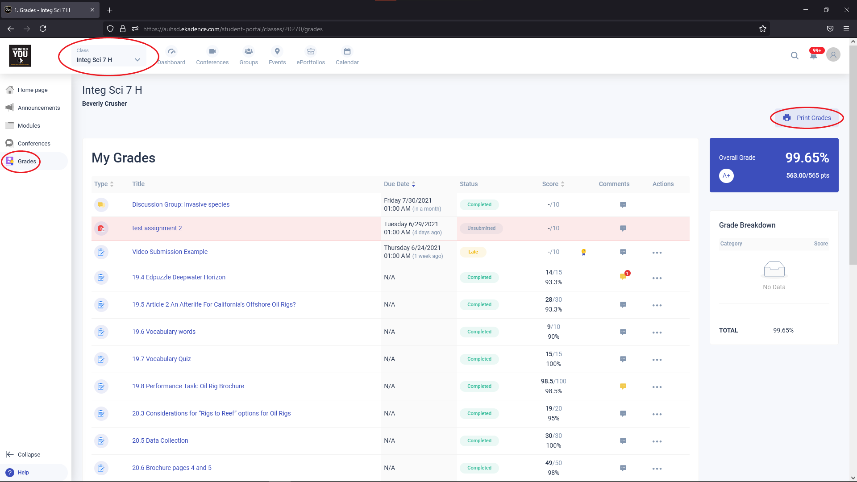
Task: Open 19.7 Vocabulary Quiz link
Action: coord(161,359)
